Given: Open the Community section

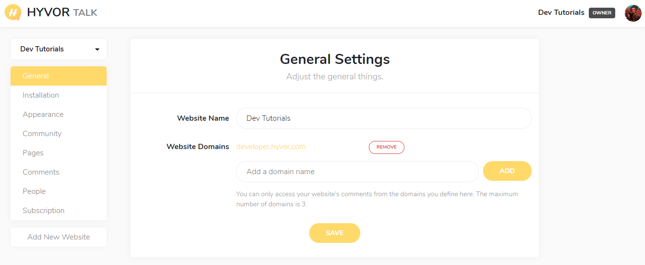Looking at the screenshot, I should tap(59, 134).
